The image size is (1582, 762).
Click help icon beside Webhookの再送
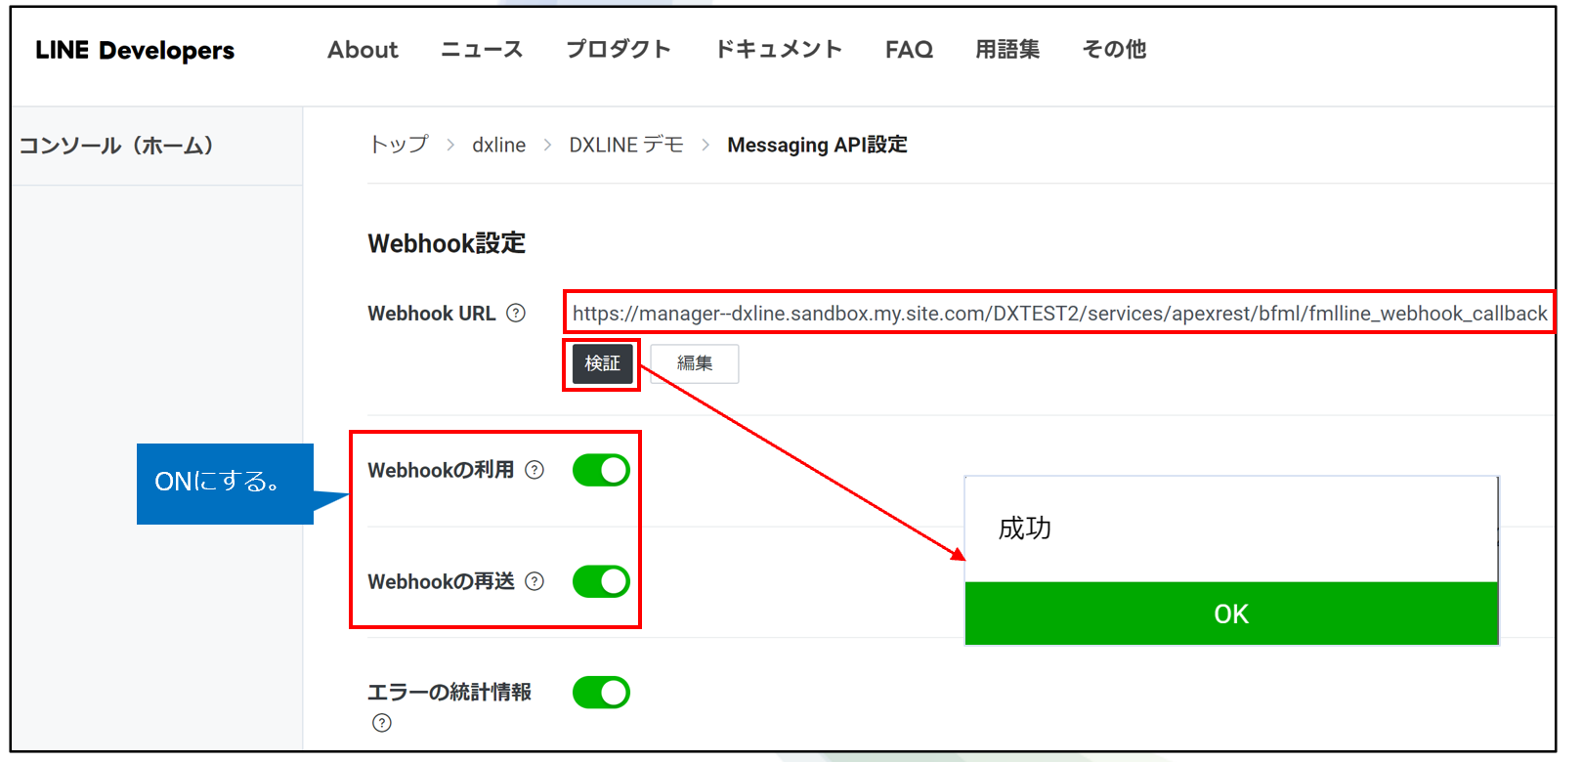click(x=534, y=581)
